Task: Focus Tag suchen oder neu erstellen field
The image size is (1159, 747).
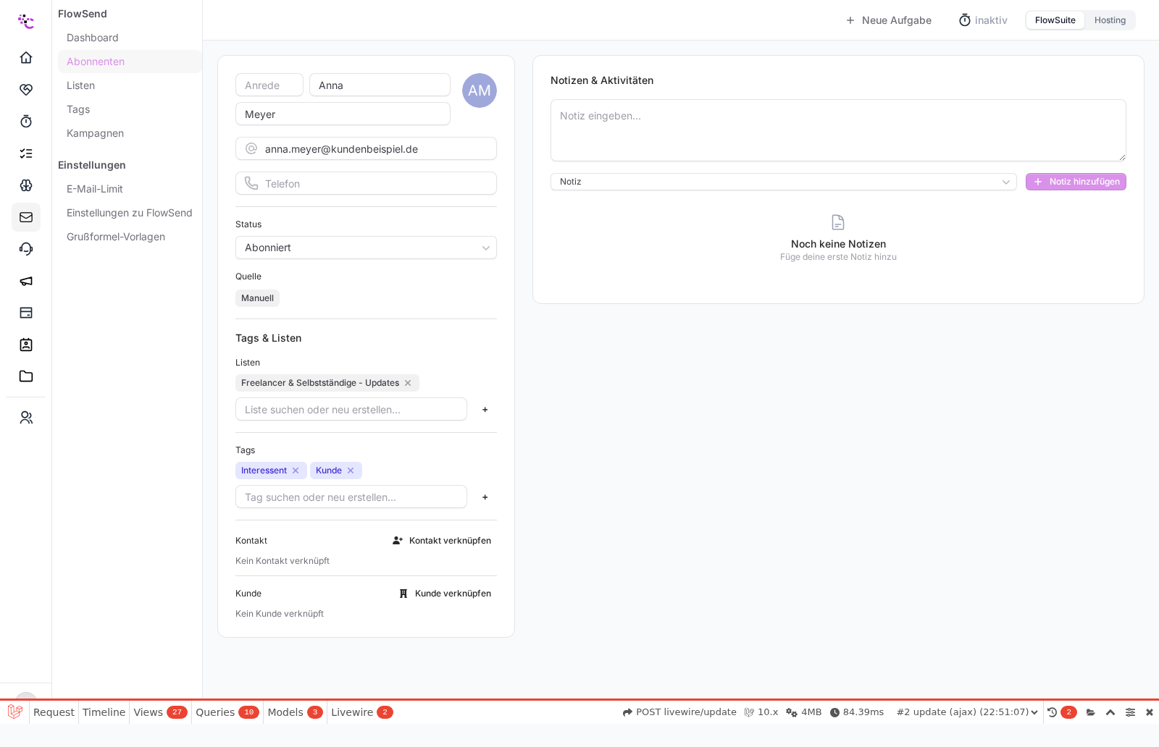Action: (351, 497)
